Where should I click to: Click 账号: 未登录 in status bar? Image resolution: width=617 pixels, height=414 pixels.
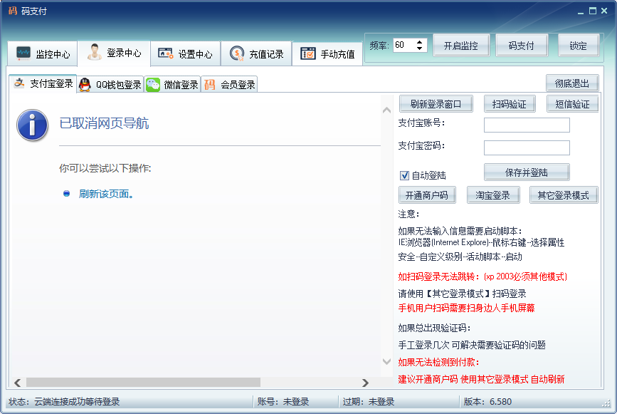point(283,402)
